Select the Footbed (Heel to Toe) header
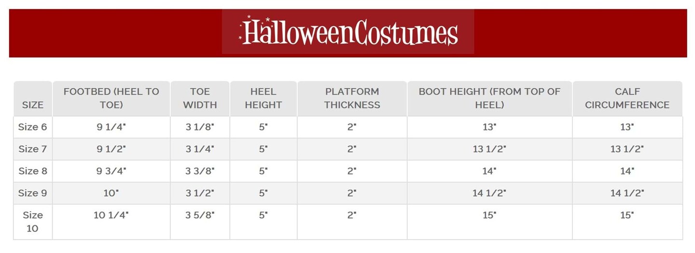The height and width of the screenshot is (253, 695). 111,98
